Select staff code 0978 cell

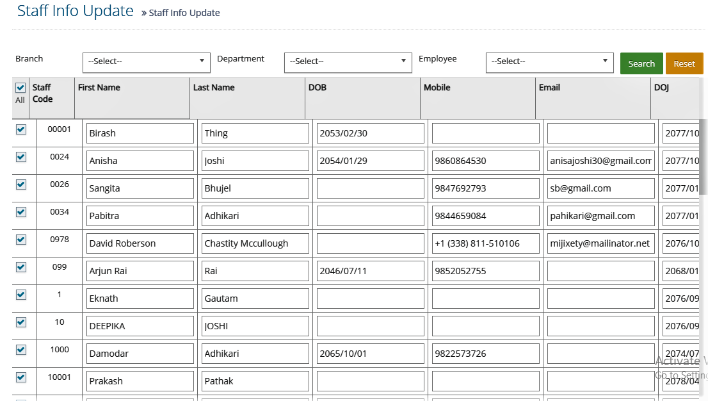(x=59, y=243)
